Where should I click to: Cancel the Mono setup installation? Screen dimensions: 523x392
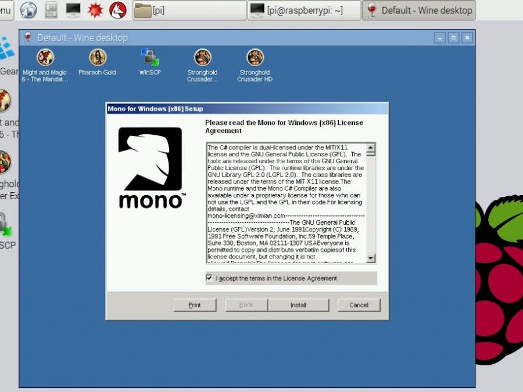359,304
